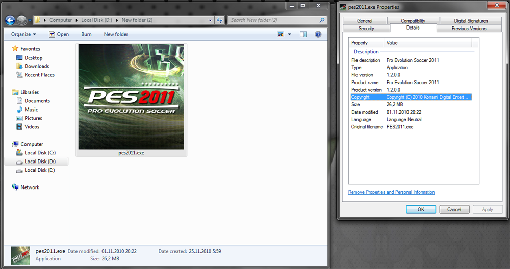Screen dimensions: 510x269
Task: Click the Change your view icon
Action: [x=280, y=34]
